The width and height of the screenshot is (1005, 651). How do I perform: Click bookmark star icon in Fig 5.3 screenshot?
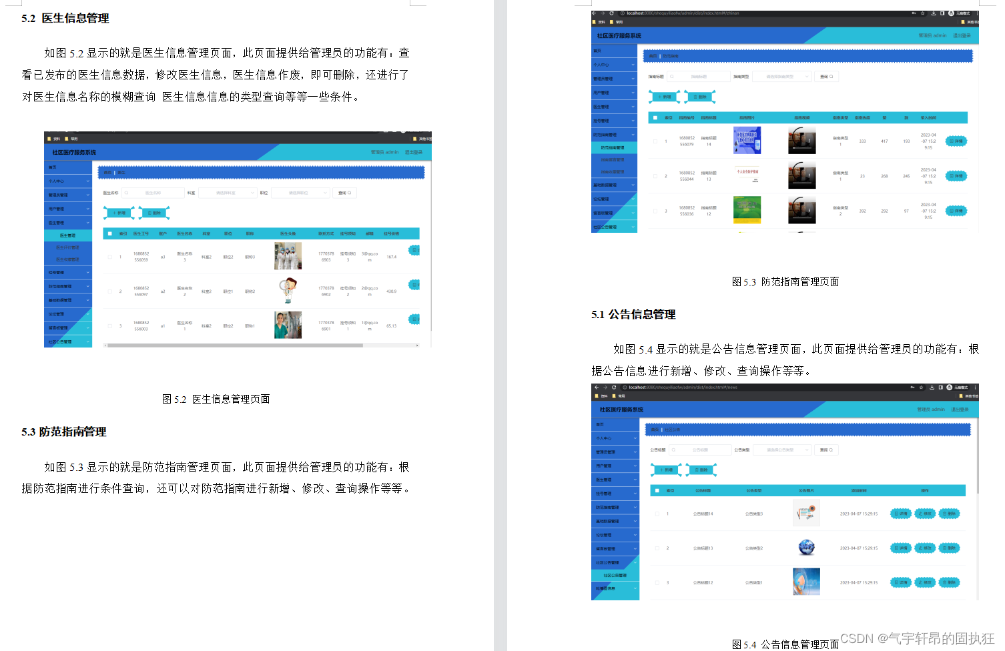tap(923, 13)
